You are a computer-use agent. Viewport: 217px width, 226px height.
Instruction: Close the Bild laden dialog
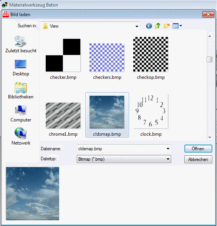(x=208, y=15)
